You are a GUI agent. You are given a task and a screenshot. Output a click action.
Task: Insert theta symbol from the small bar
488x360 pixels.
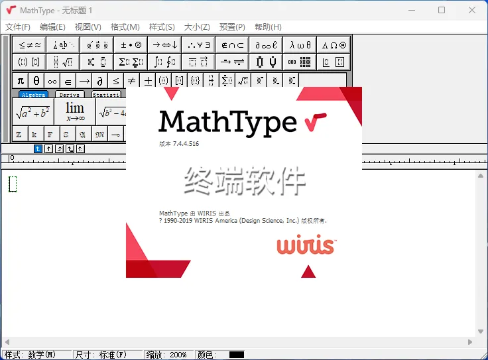[36, 81]
